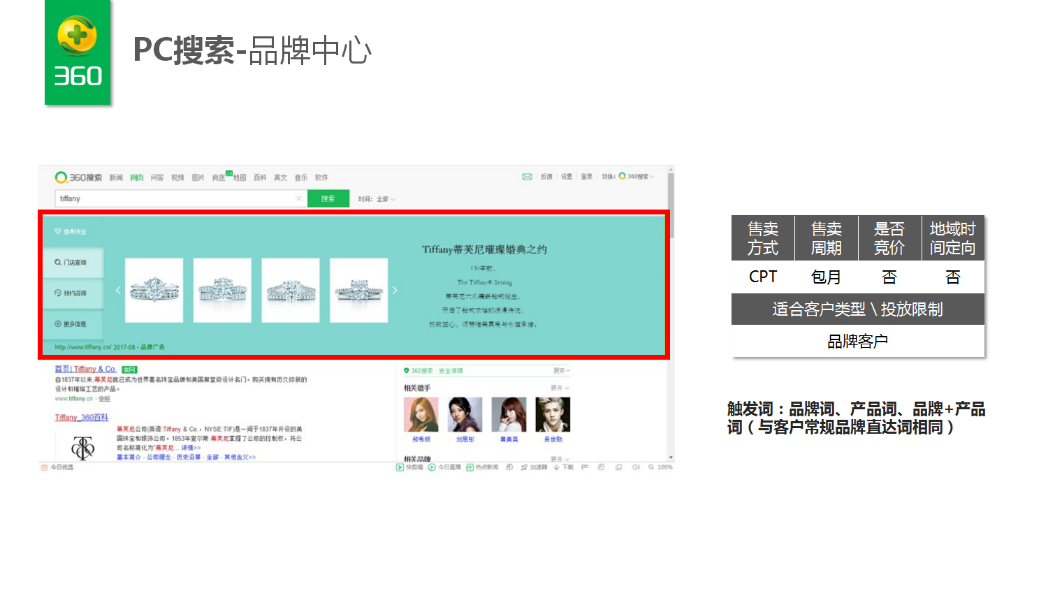Click the browser's vertical scrollbar thumb
This screenshot has height=593, width=1055.
click(671, 205)
